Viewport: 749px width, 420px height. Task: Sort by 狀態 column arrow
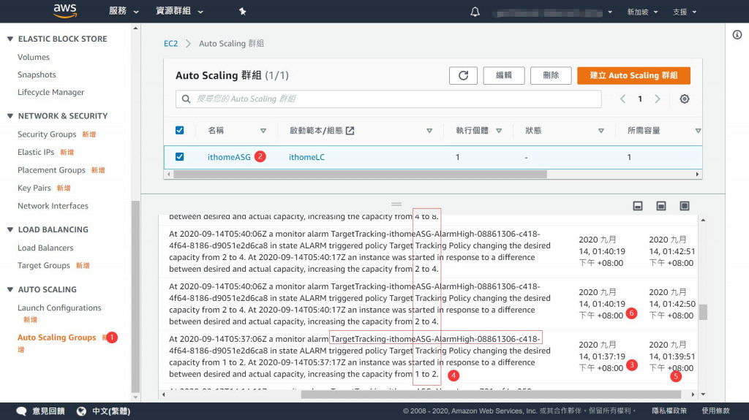pos(601,131)
